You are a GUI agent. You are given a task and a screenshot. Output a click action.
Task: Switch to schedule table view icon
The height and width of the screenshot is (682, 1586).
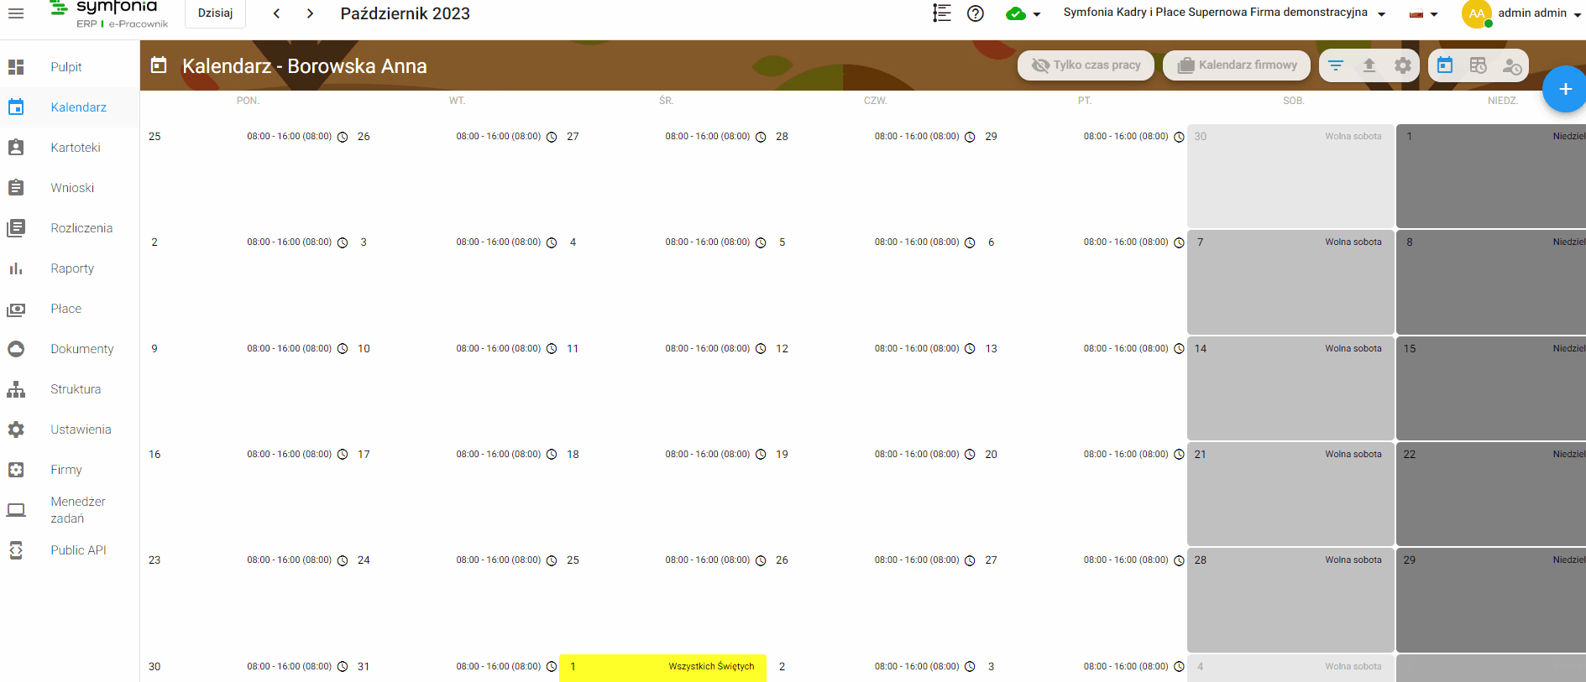[1479, 65]
